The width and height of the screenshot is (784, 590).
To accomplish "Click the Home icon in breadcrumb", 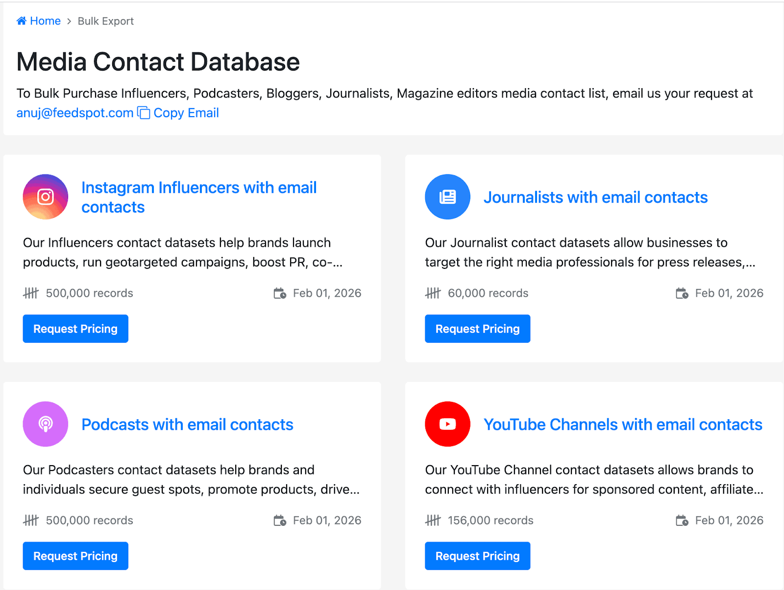I will click(x=21, y=21).
